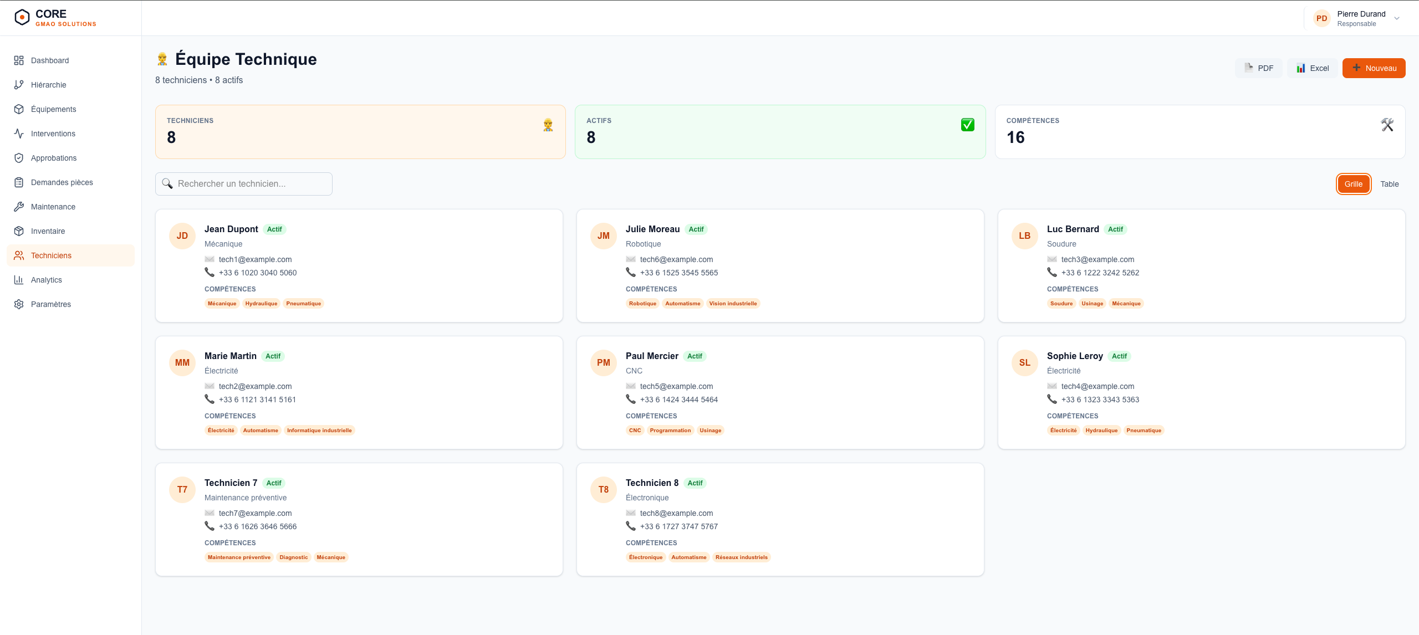
Task: Click the T7 avatar of Technicien 7
Action: coord(182,490)
